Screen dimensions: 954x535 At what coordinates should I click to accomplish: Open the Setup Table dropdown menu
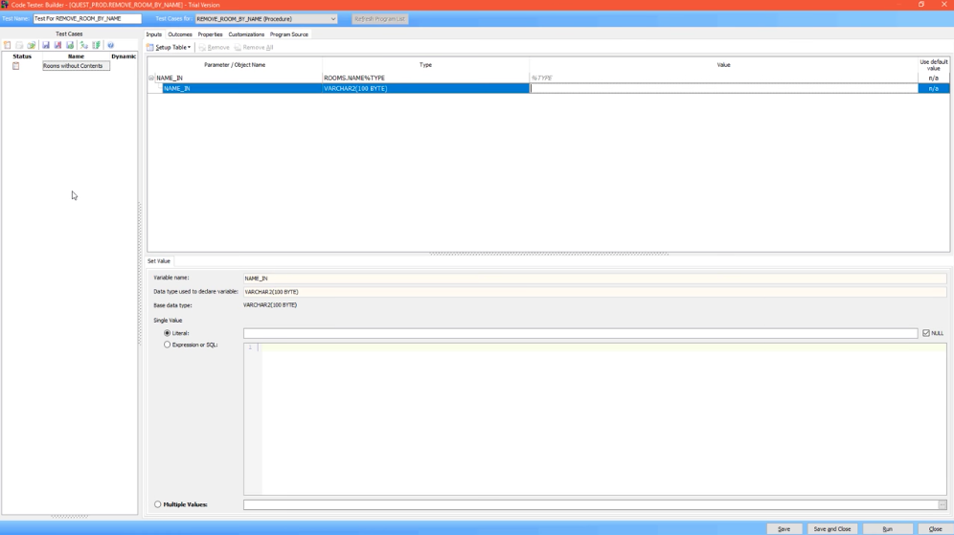tap(170, 47)
